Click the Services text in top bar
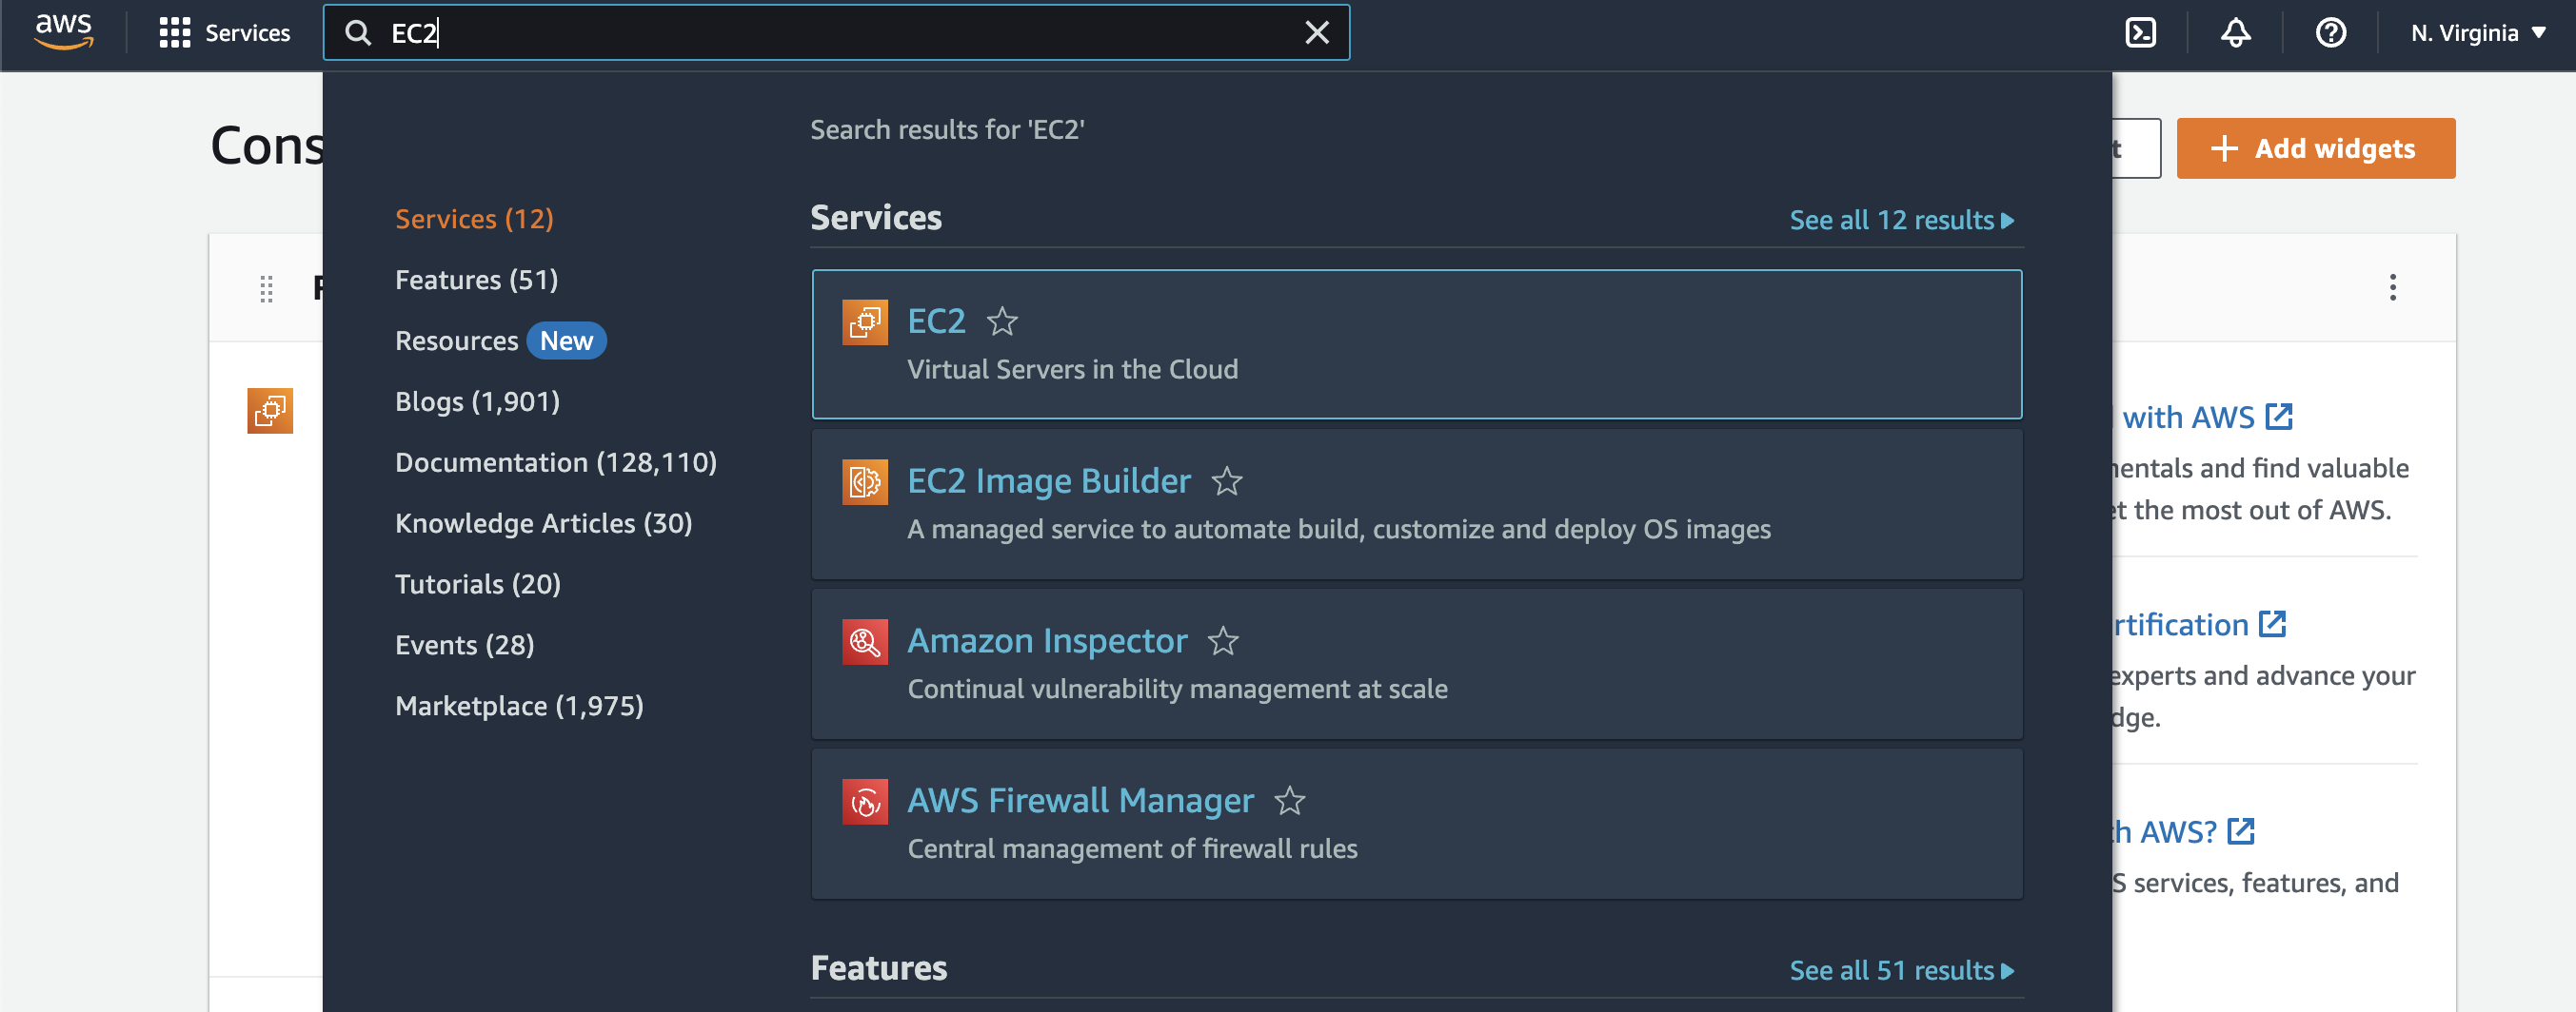Screen dimensions: 2576x1012 click(x=247, y=33)
